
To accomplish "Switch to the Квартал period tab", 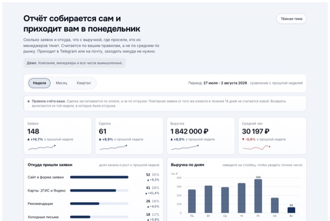I will point(84,83).
